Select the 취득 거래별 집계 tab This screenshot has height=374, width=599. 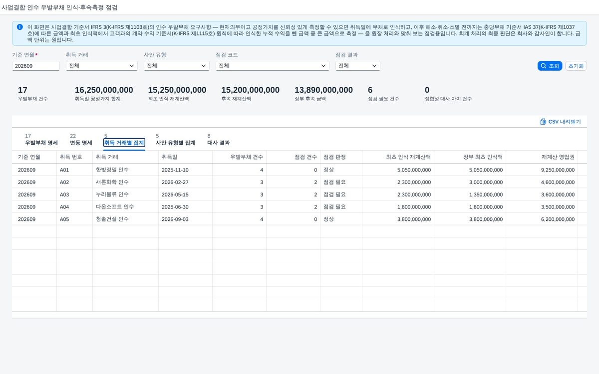pos(124,143)
